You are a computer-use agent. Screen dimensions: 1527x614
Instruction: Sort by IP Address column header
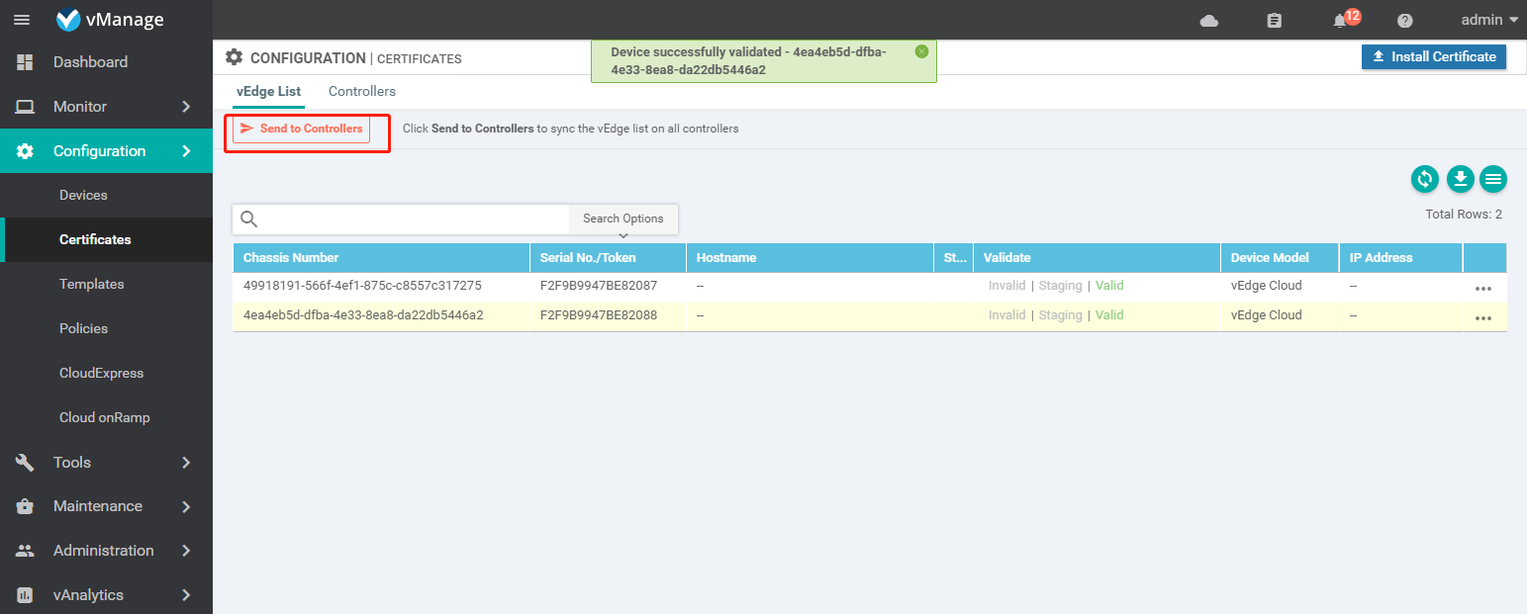click(1400, 257)
